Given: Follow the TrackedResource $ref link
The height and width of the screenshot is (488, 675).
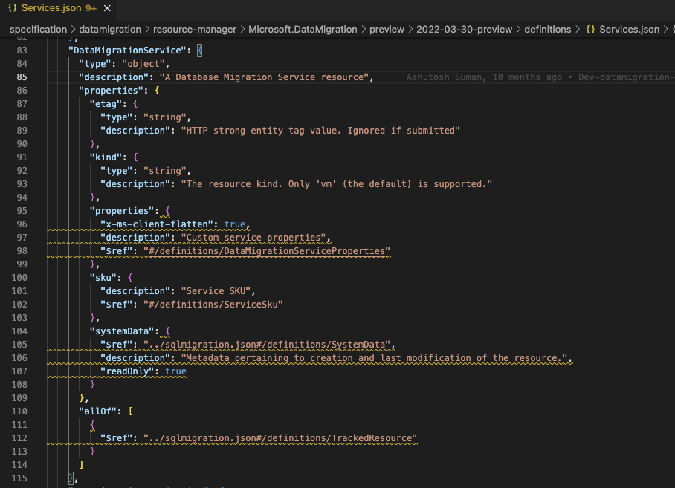Looking at the screenshot, I should (x=280, y=438).
